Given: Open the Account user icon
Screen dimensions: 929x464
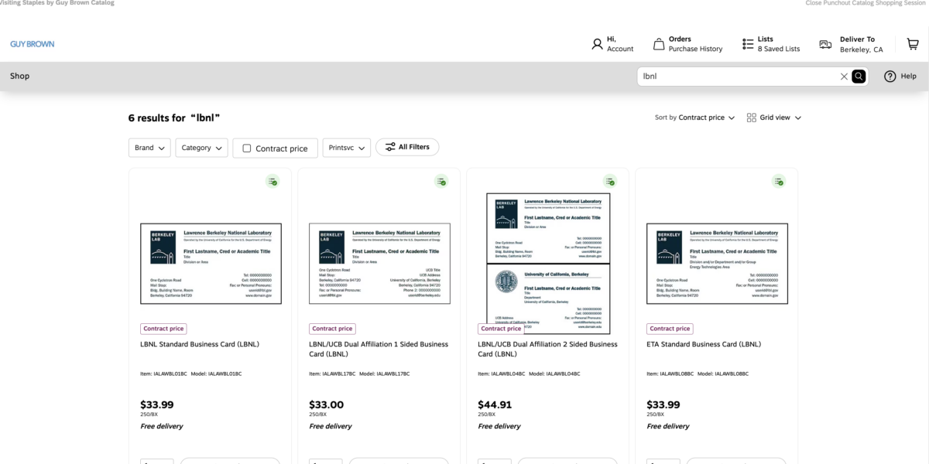Looking at the screenshot, I should pyautogui.click(x=597, y=44).
